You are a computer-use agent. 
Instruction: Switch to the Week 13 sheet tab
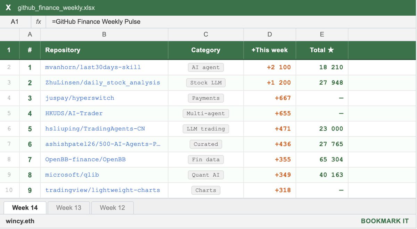(x=69, y=207)
